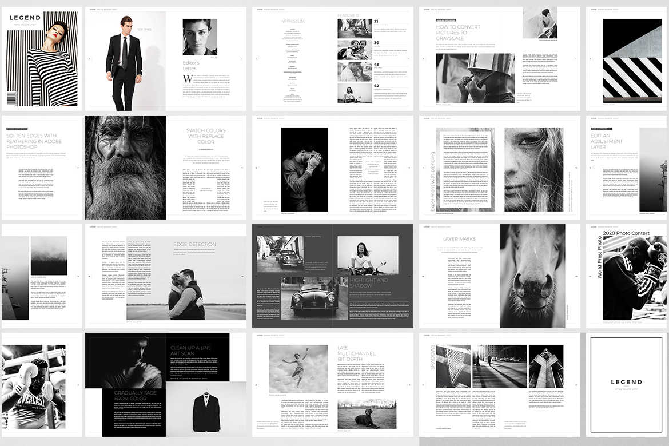Screen dimensions: 669x446
Task: Click the bearded old man portrait
Action: (125, 168)
